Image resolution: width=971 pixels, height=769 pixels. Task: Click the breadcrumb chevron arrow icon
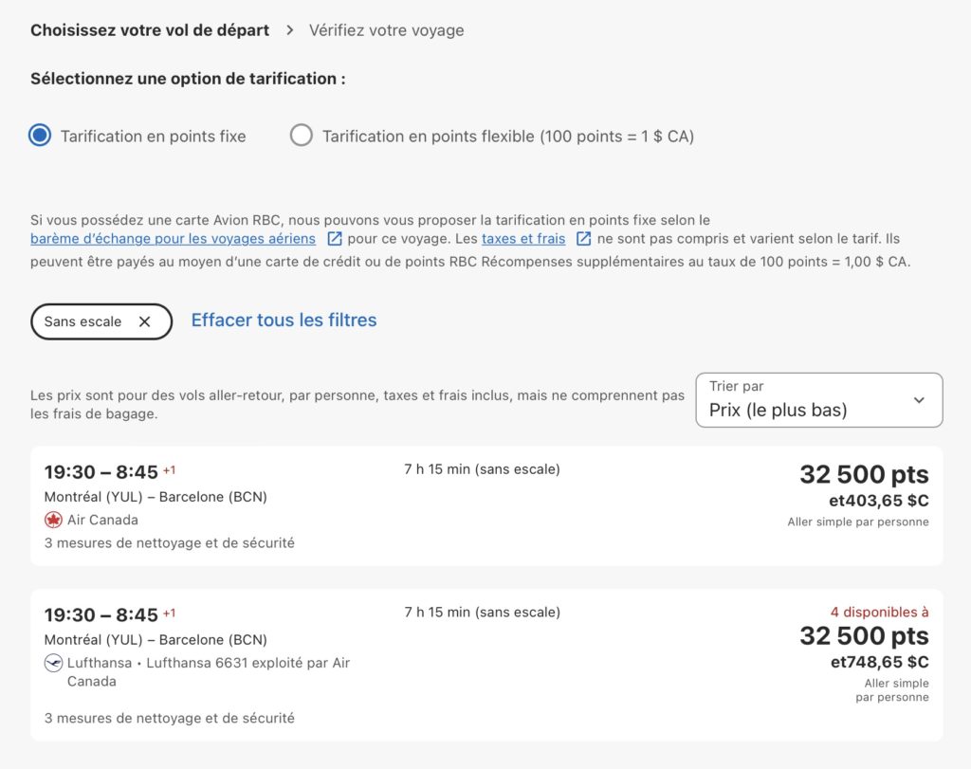pyautogui.click(x=290, y=30)
